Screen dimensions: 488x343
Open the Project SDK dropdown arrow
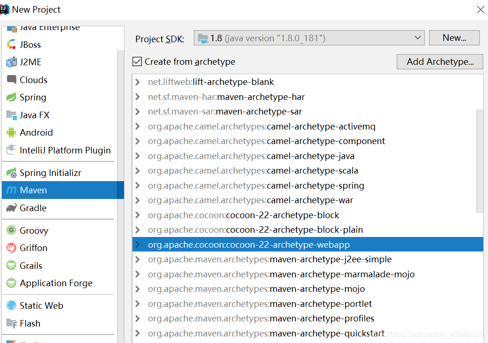[x=418, y=38]
